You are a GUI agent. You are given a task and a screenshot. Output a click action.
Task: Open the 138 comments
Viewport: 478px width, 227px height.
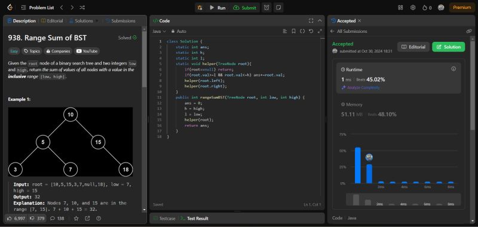57,219
